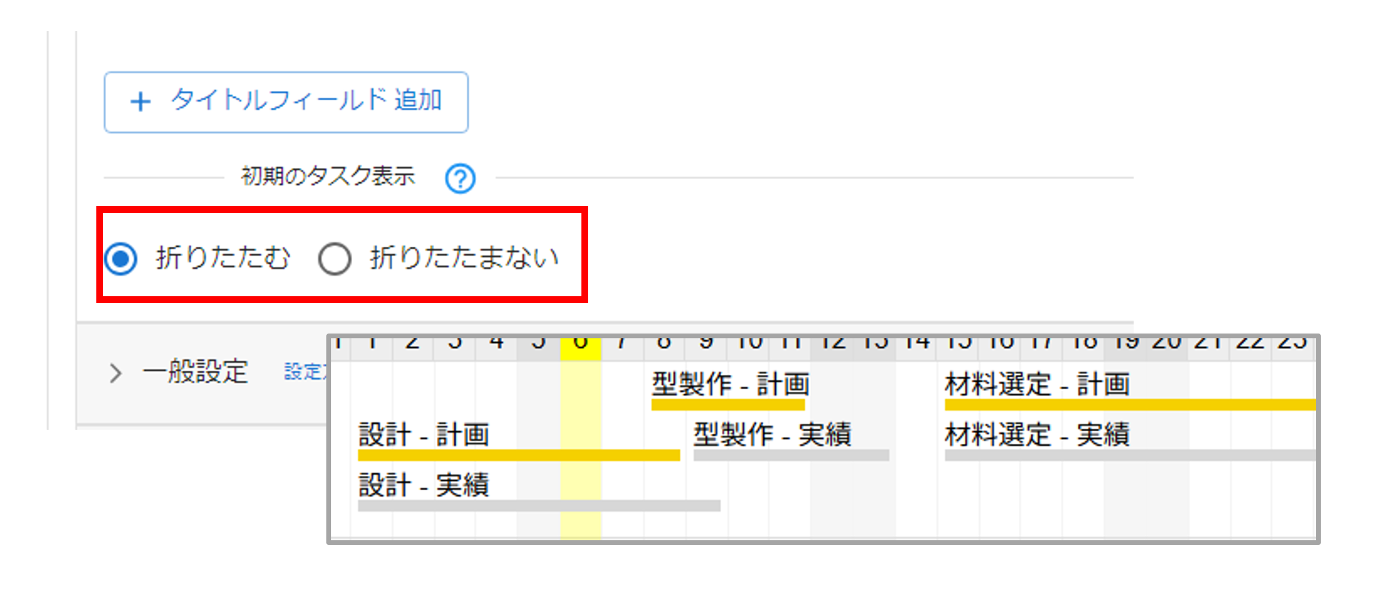The width and height of the screenshot is (1386, 606).
Task: Click the 型製作 - 実績 gray task bar
Action: coord(791,455)
